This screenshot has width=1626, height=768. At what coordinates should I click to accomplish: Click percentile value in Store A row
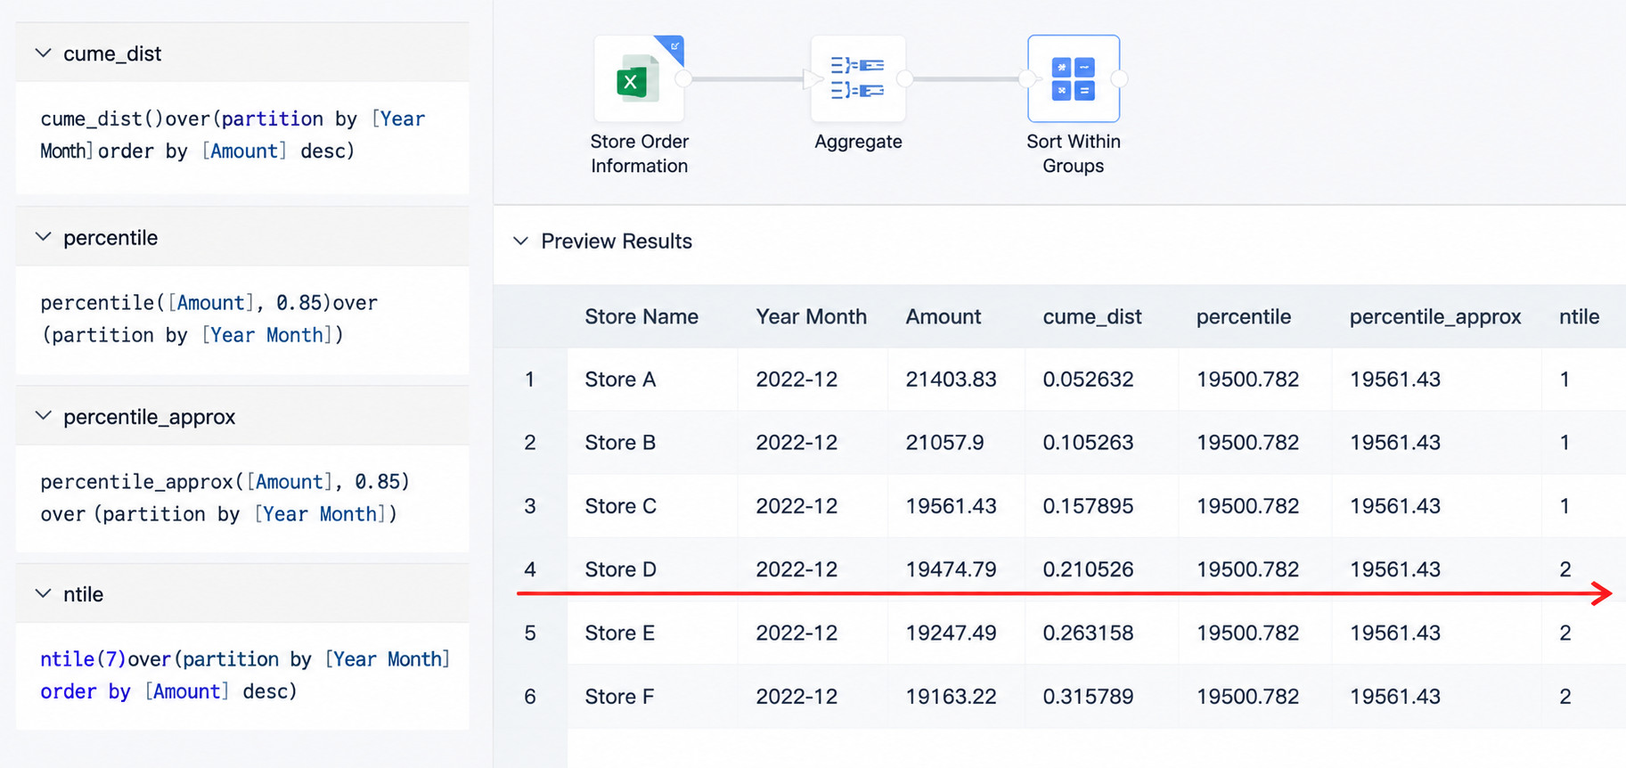tap(1247, 380)
